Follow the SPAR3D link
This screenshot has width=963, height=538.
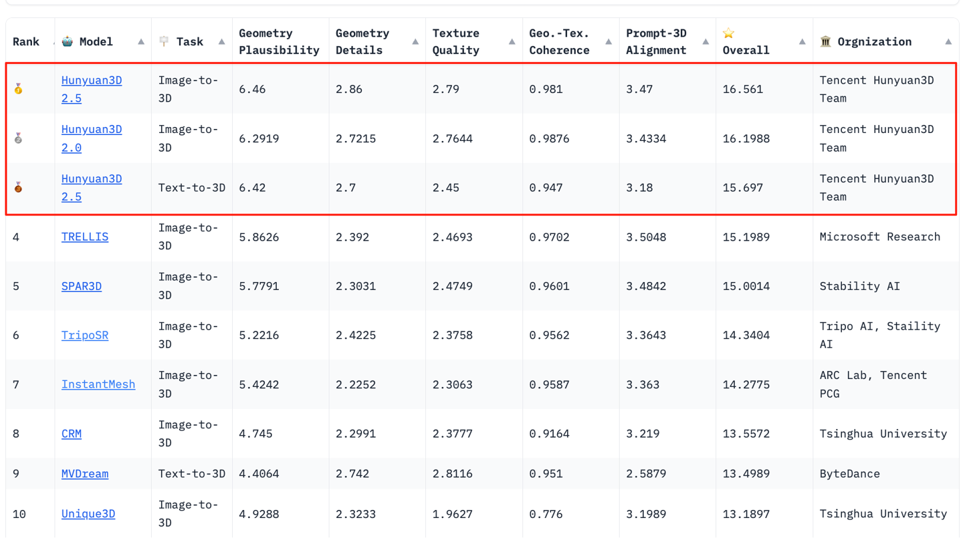point(82,286)
